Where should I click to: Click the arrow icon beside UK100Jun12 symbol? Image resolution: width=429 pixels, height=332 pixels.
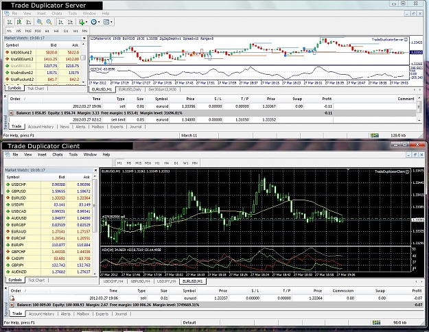8,52
